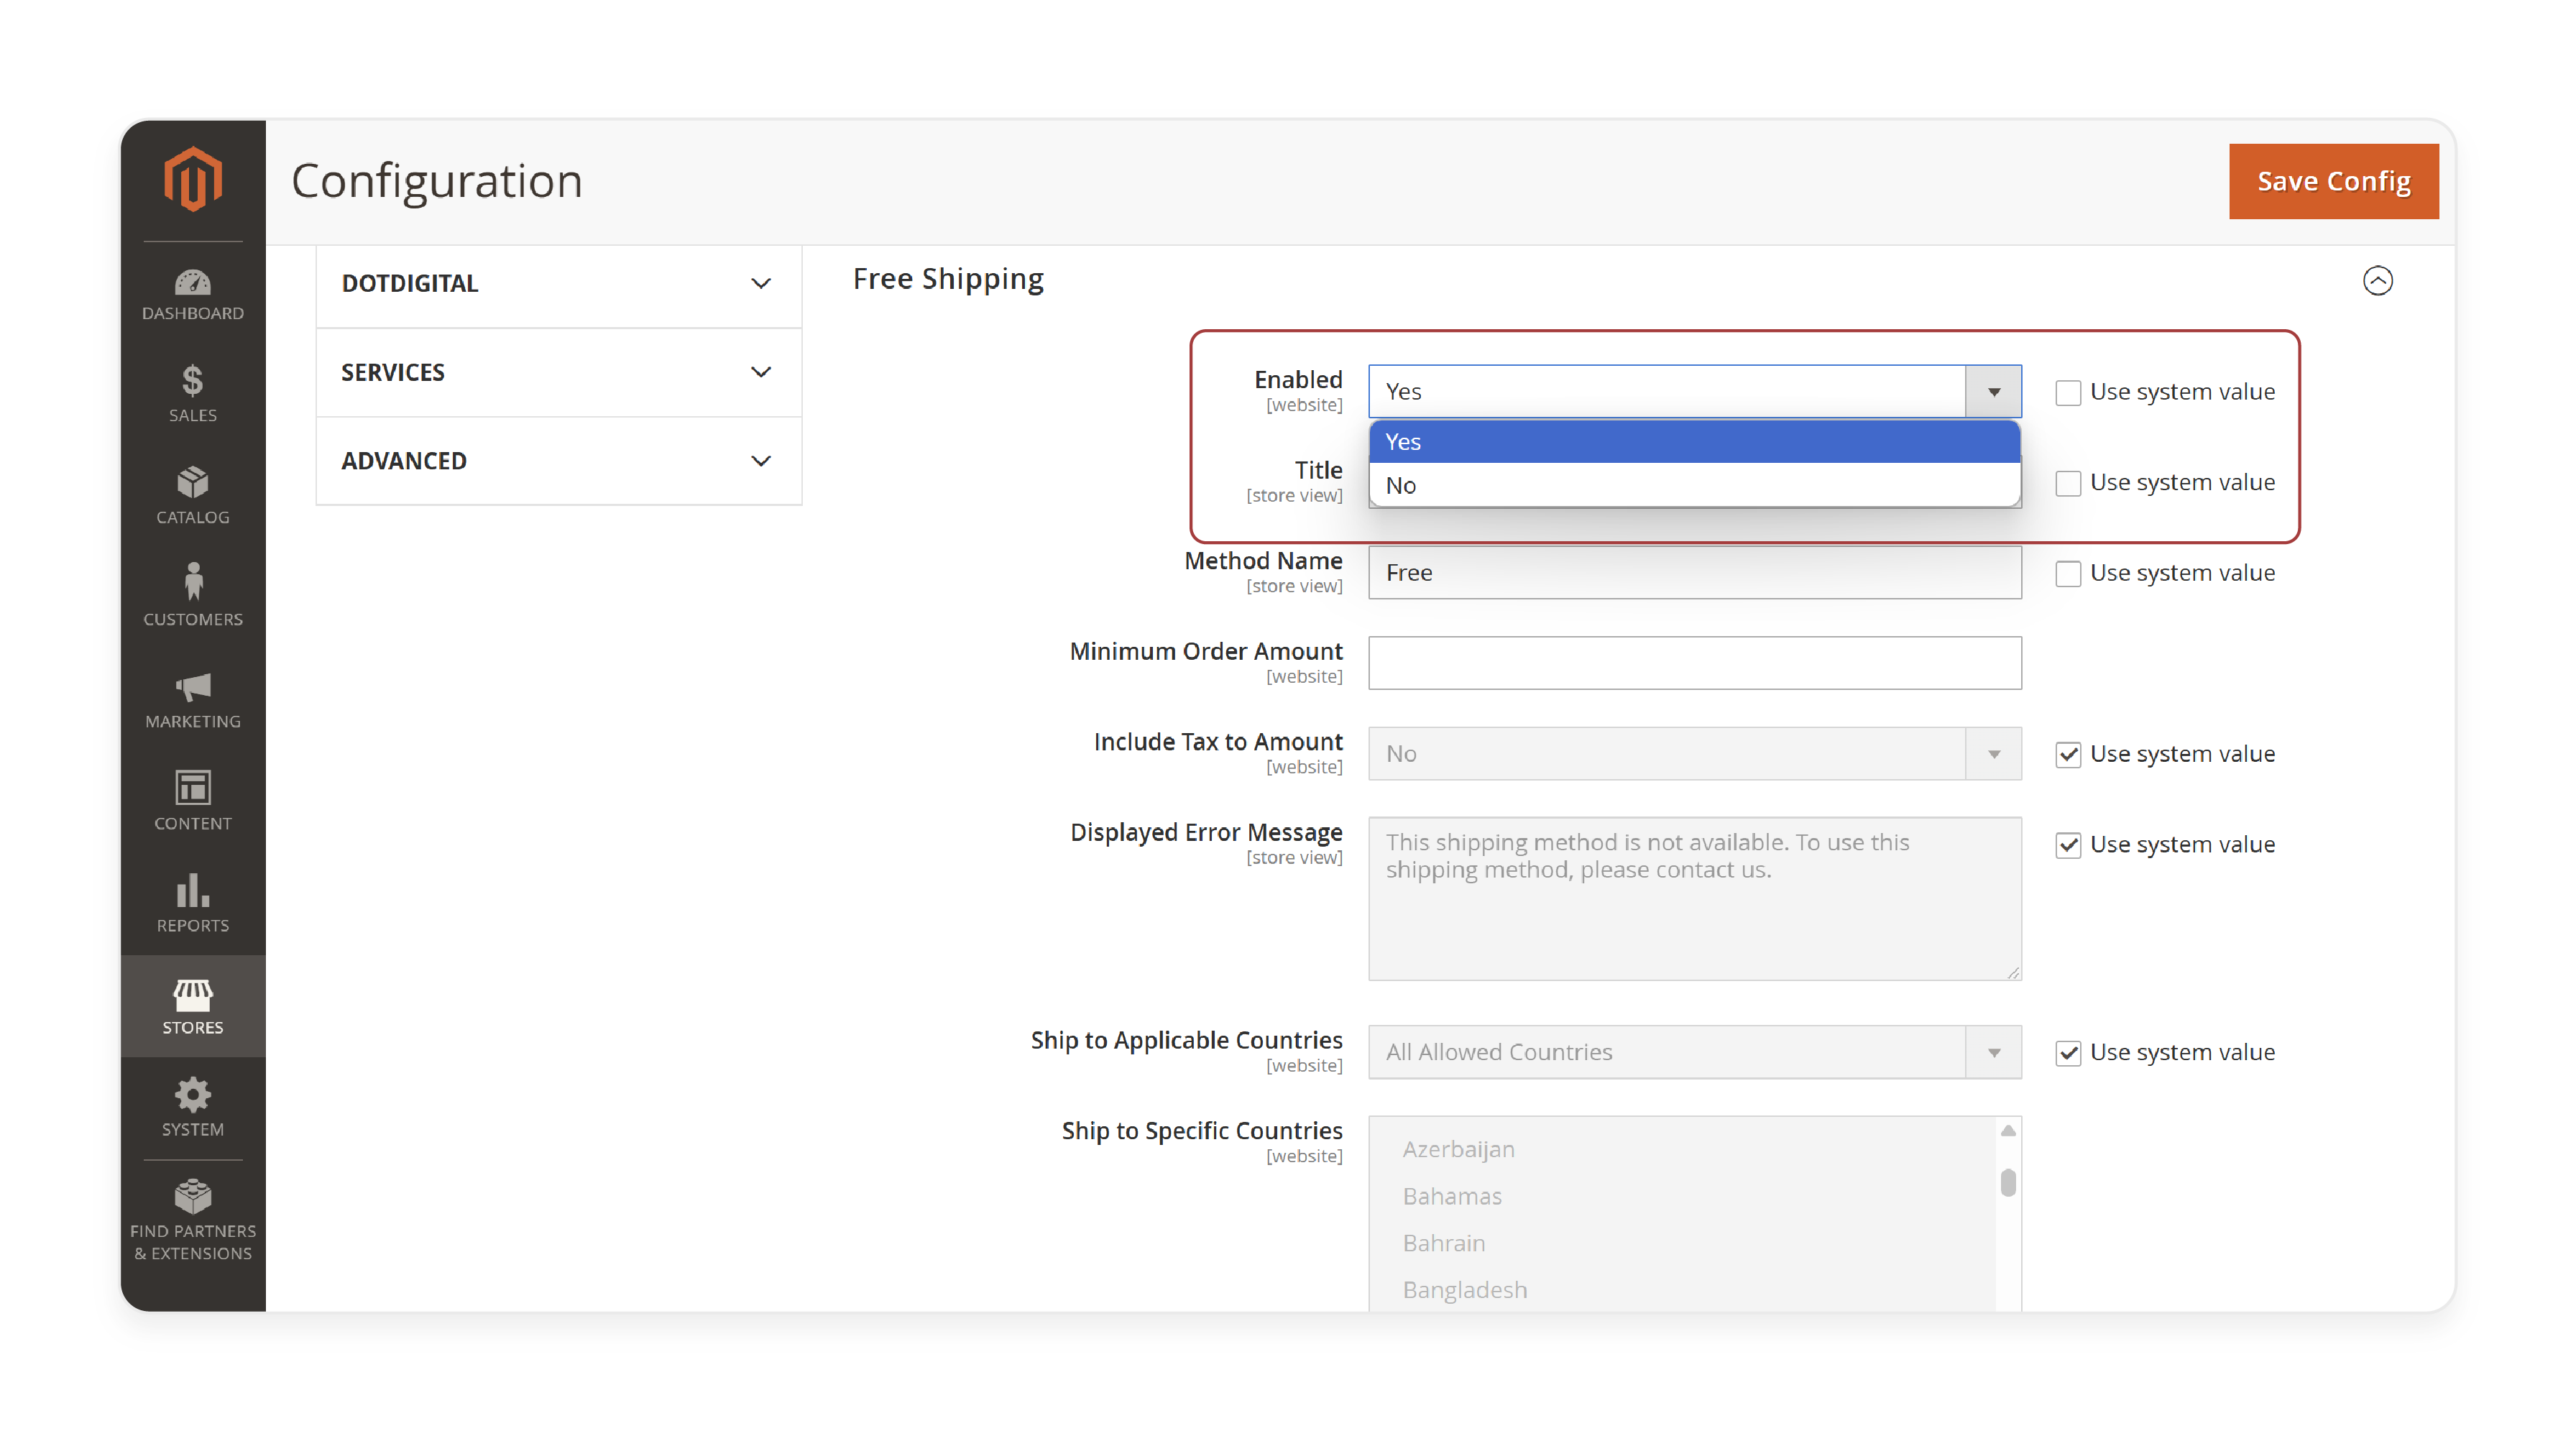Click the Minimum Order Amount field
This screenshot has height=1431, width=2576.
[x=1694, y=663]
